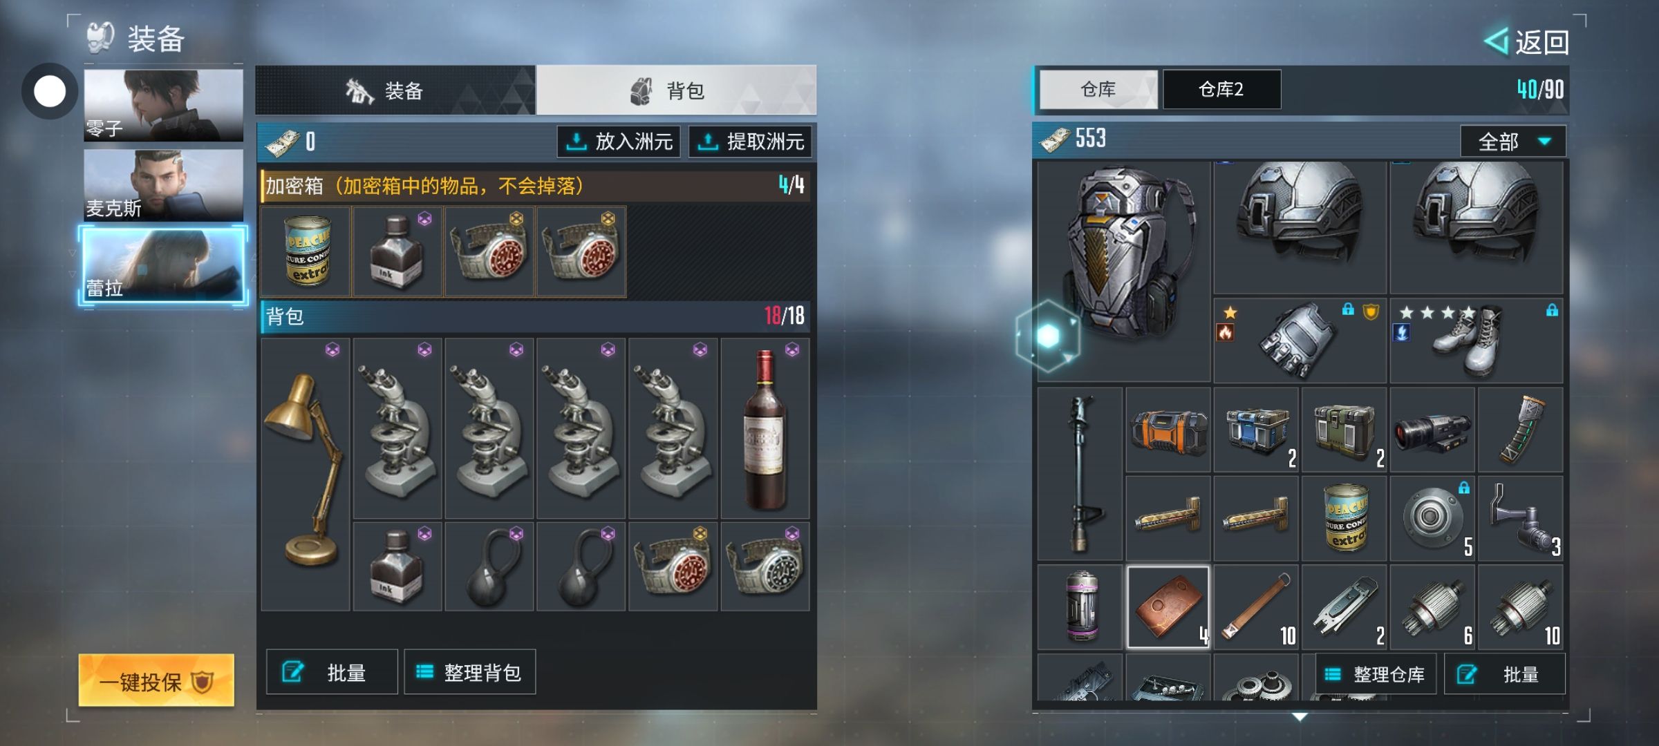Image resolution: width=1659 pixels, height=746 pixels.
Task: Pick the peach can in the encrypted box
Action: (306, 251)
